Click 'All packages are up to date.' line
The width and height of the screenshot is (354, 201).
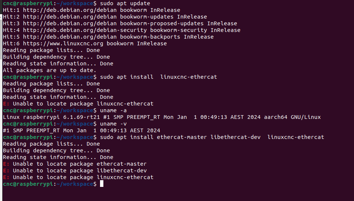pyautogui.click(x=50, y=70)
